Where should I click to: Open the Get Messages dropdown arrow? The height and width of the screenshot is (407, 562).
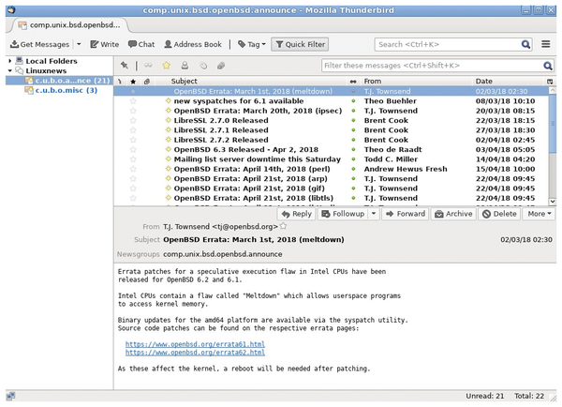click(x=79, y=44)
